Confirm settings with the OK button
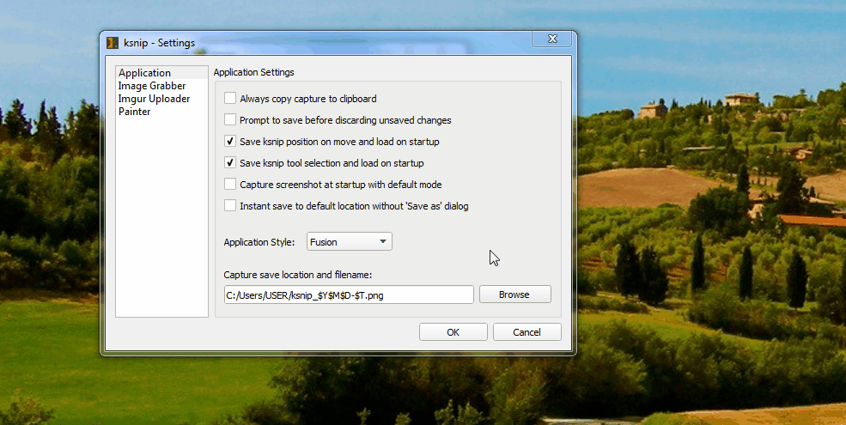 pyautogui.click(x=453, y=332)
